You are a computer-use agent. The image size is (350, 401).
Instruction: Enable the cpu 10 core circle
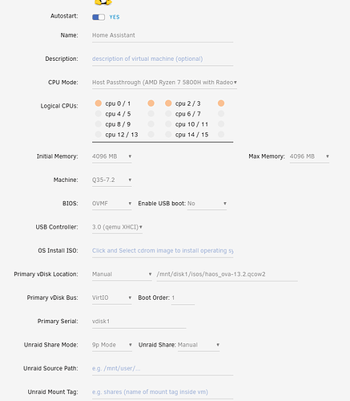pyautogui.click(x=168, y=124)
